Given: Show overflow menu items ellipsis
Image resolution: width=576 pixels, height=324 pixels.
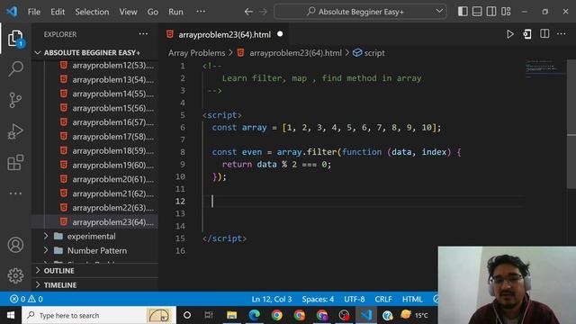Looking at the screenshot, I should pyautogui.click(x=201, y=12).
